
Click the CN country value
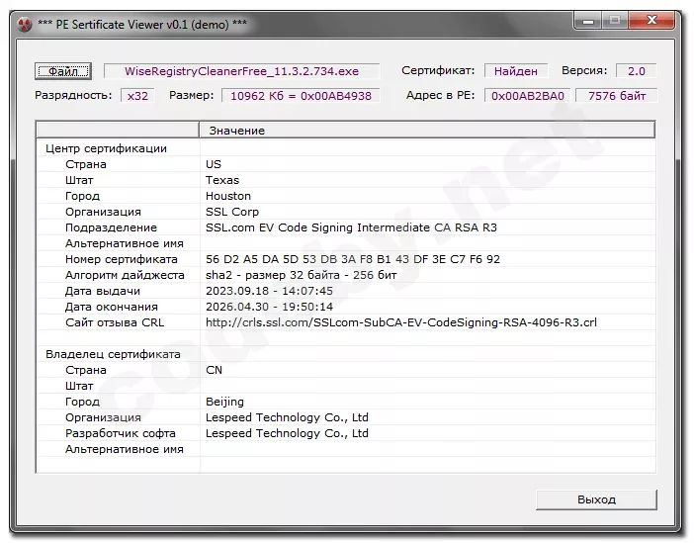pos(214,370)
